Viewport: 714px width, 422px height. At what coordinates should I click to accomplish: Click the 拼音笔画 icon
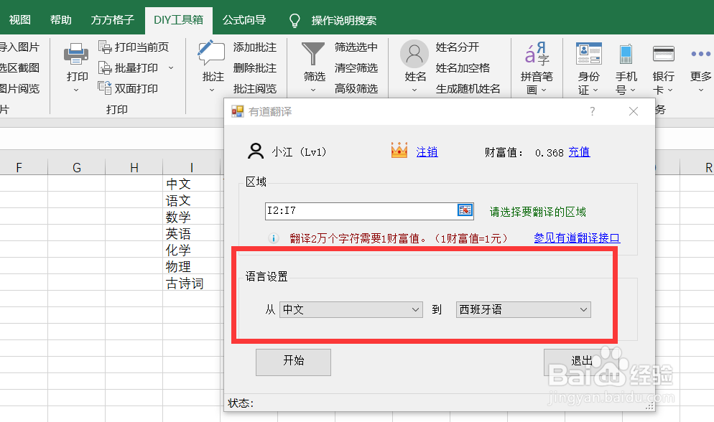[x=537, y=54]
